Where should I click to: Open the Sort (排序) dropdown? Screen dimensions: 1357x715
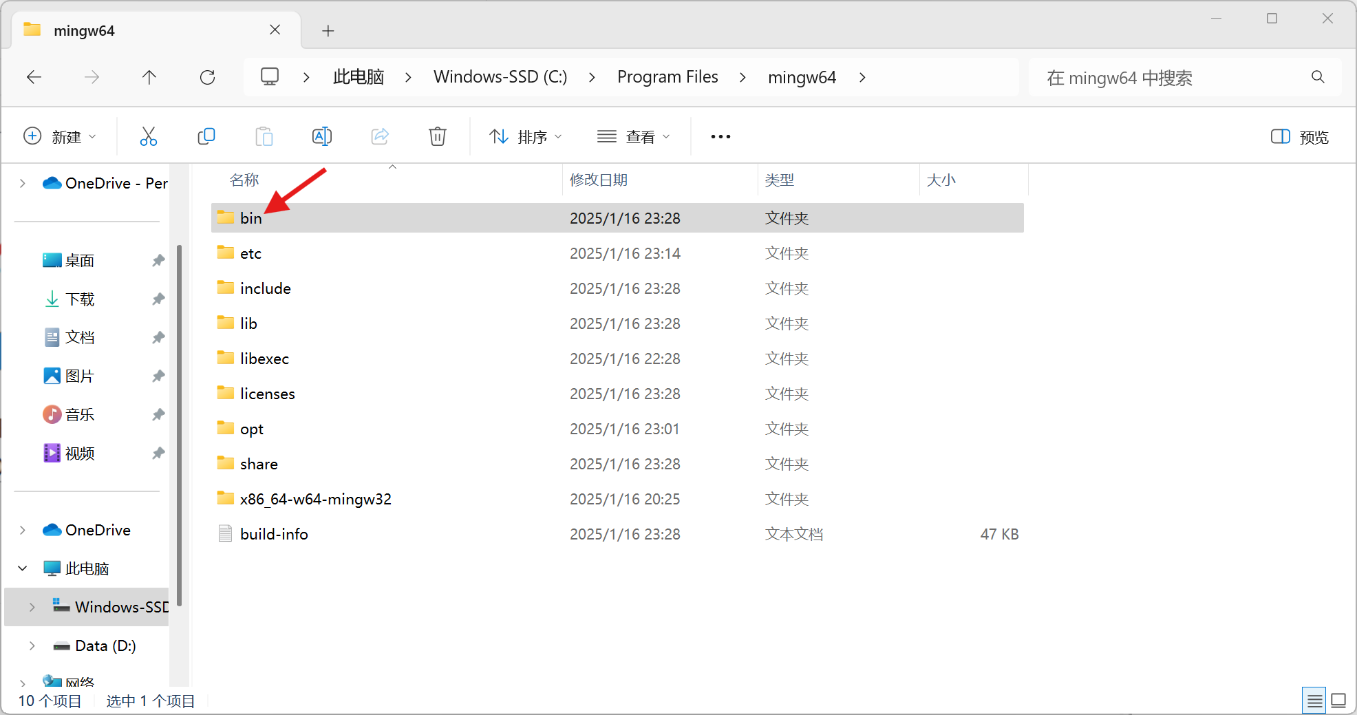(x=526, y=136)
